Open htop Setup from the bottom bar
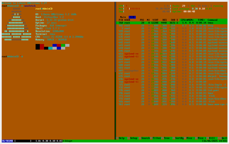The width and height of the screenshot is (229, 144). [132, 138]
